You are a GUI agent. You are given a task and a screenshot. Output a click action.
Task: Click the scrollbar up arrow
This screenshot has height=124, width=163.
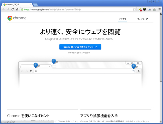tap(161, 14)
